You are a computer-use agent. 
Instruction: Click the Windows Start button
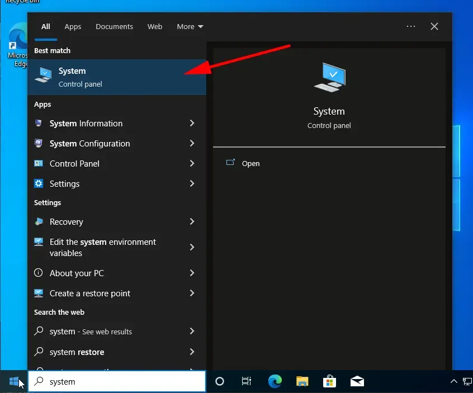pos(14,381)
